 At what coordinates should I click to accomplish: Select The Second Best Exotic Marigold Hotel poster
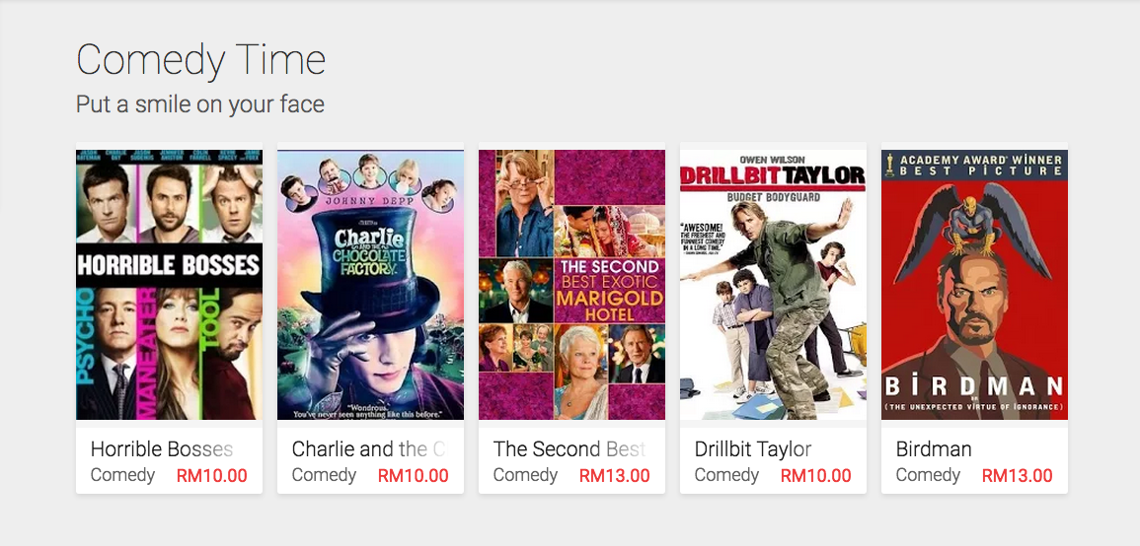pos(571,284)
